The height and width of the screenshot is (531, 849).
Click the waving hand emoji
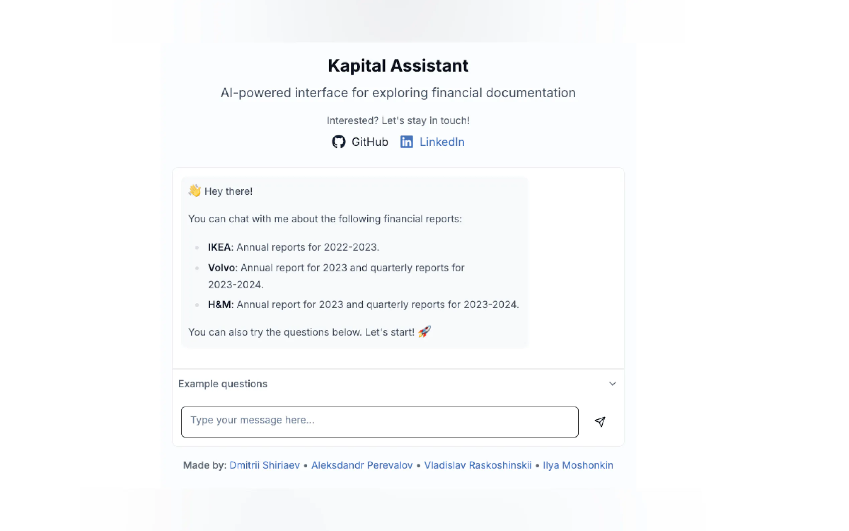point(195,191)
